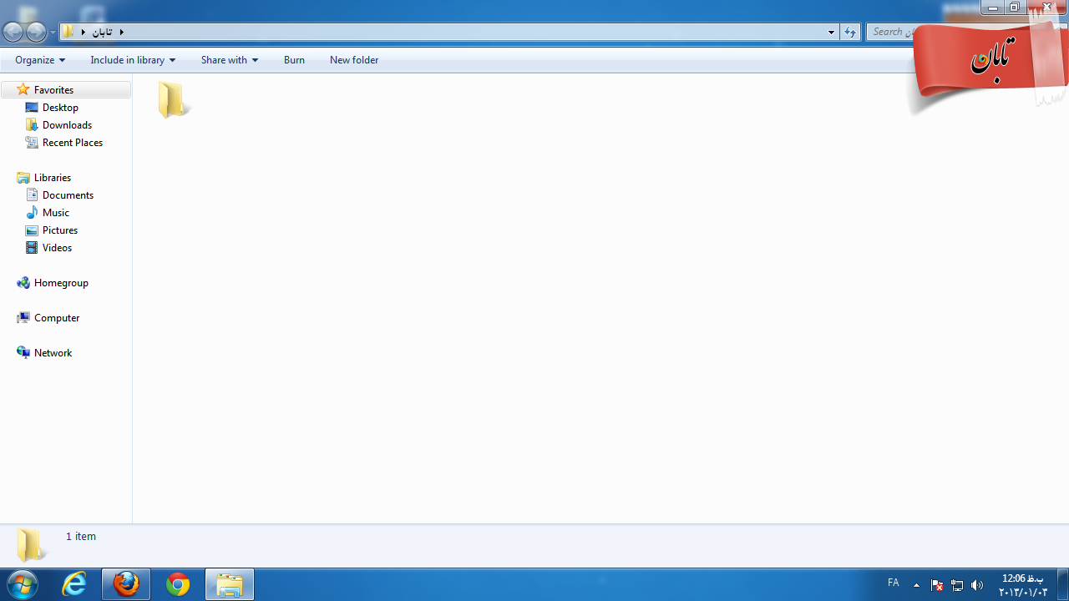Show hidden system tray icons

point(916,585)
